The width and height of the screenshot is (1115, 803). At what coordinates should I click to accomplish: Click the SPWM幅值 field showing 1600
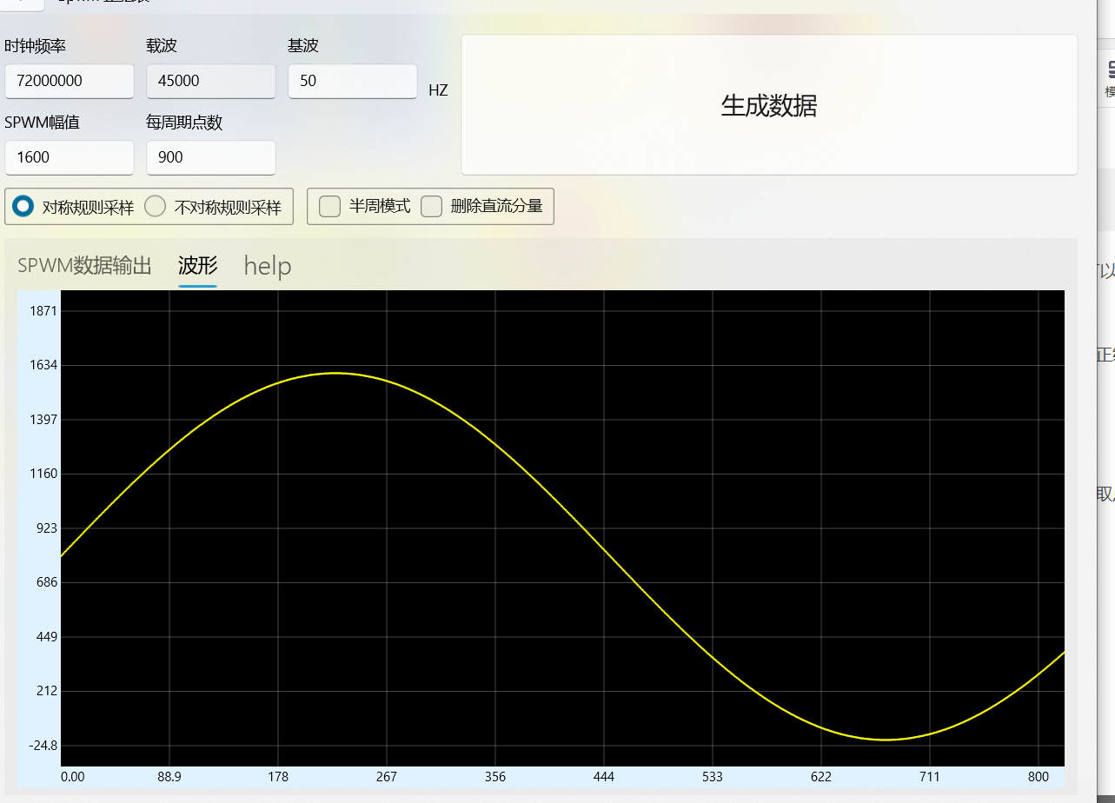click(x=70, y=157)
